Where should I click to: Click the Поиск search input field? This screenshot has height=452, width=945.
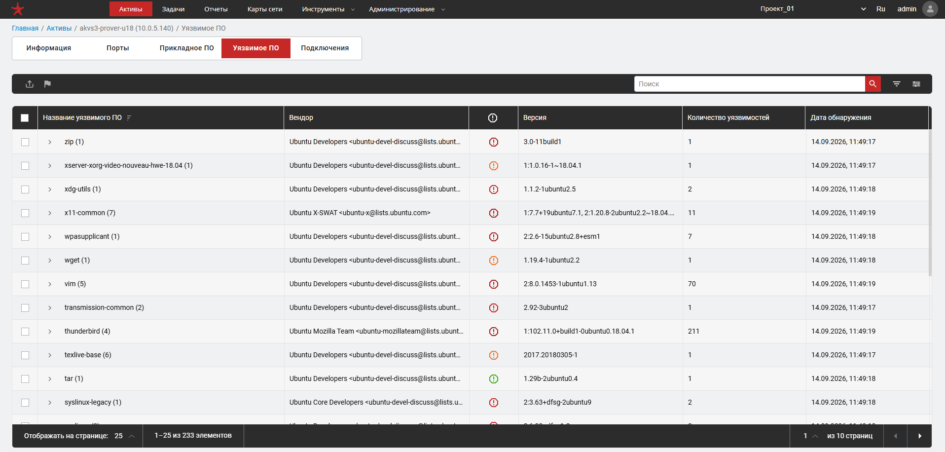pyautogui.click(x=750, y=84)
